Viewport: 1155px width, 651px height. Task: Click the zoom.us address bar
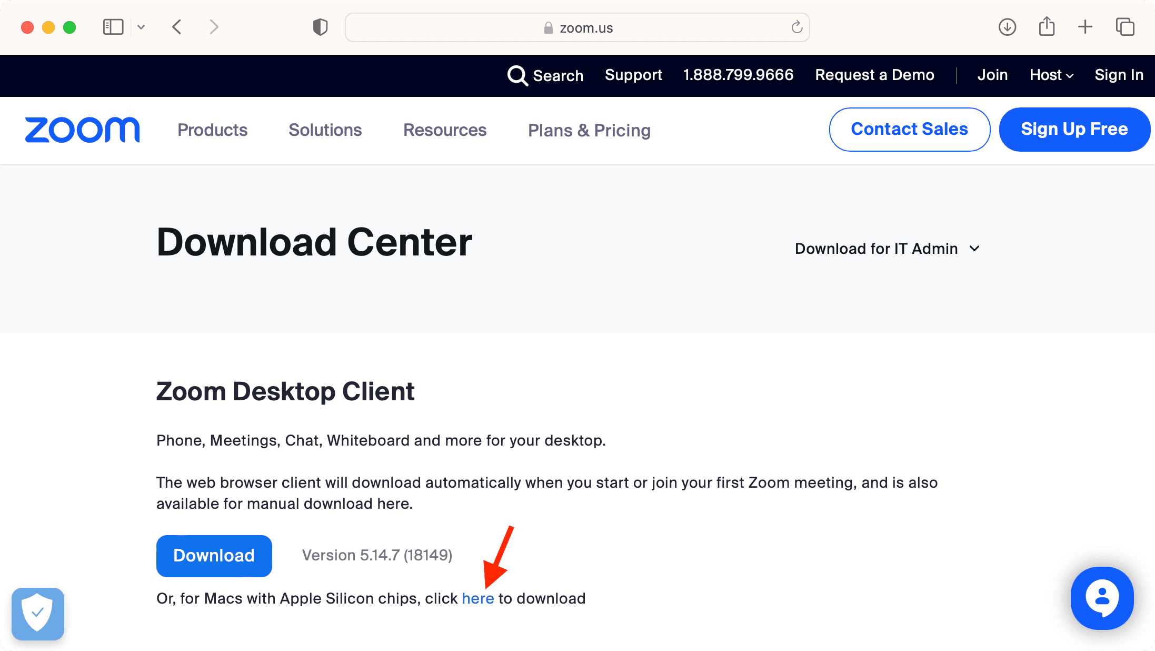click(x=577, y=27)
